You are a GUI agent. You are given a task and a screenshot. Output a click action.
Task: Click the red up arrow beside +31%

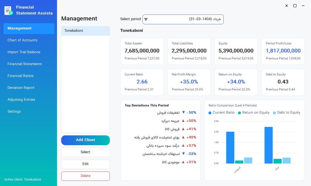coord(183,162)
